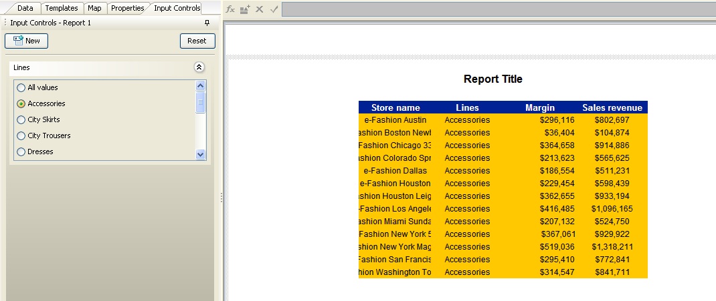Select the Accessories radio button
This screenshot has height=301, width=716.
point(21,104)
